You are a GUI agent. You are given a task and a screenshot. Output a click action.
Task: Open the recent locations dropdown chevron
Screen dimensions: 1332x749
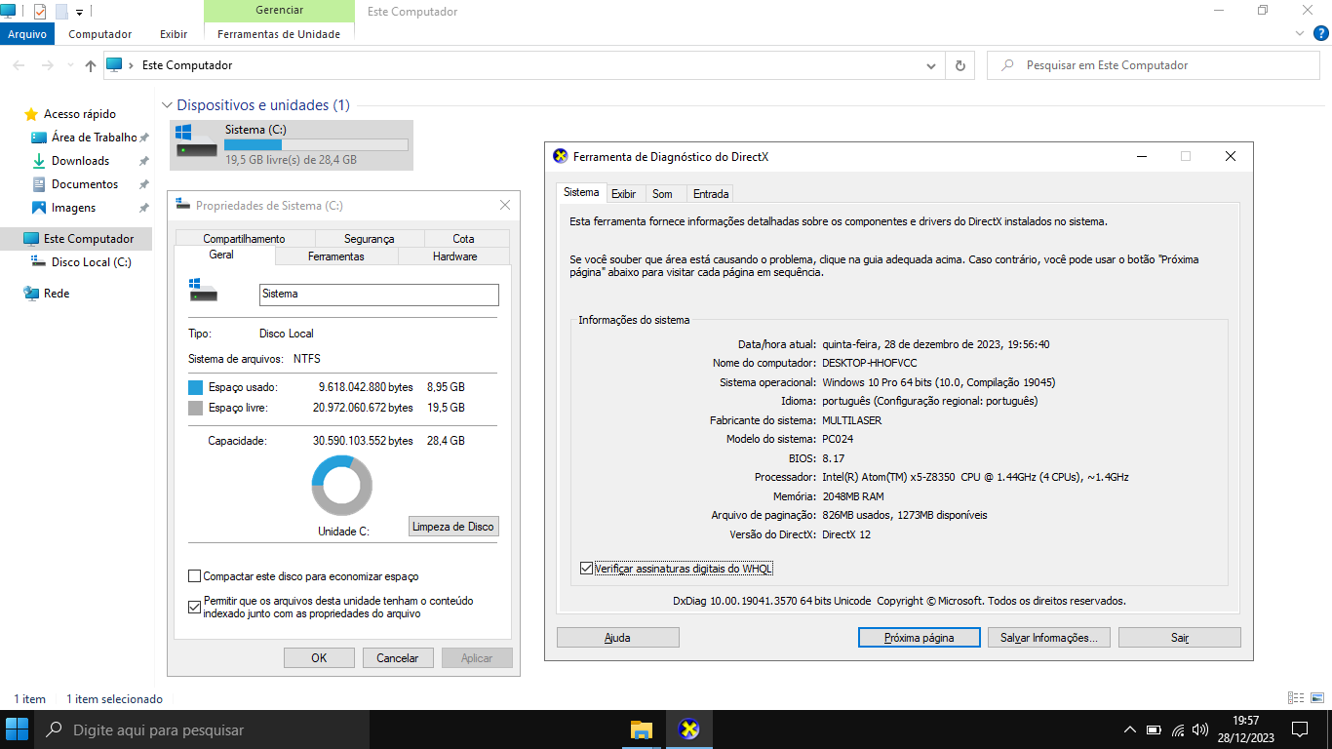point(69,65)
